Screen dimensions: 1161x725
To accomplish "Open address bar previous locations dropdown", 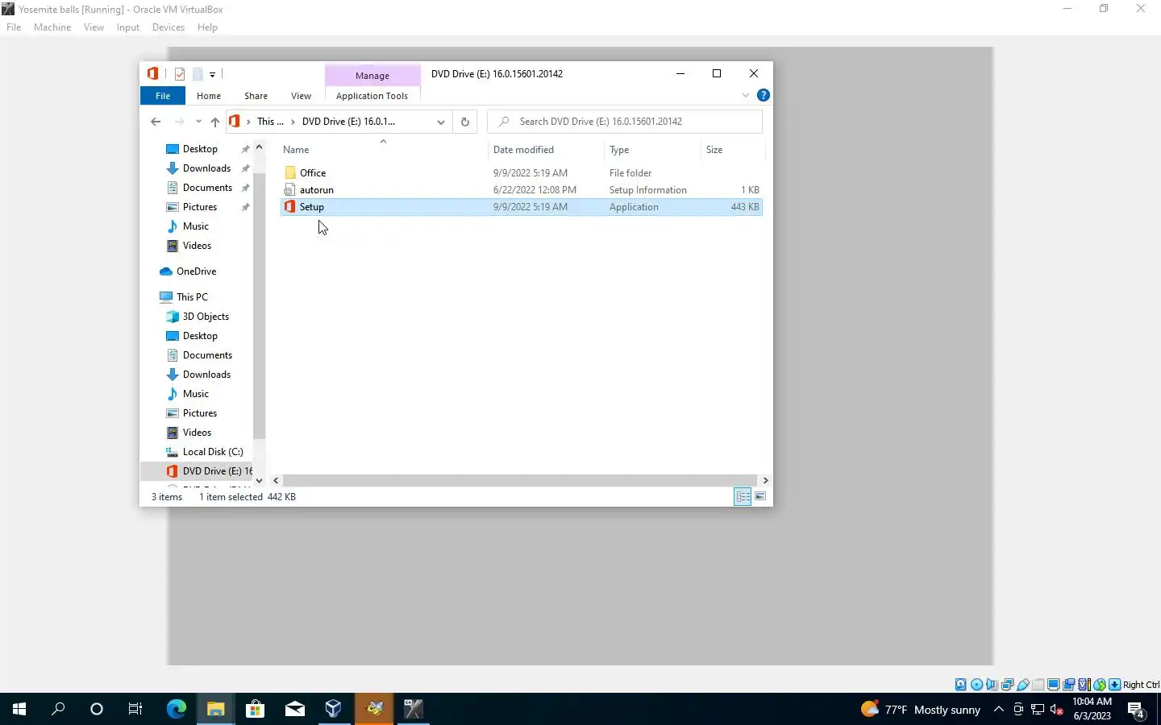I will click(440, 122).
